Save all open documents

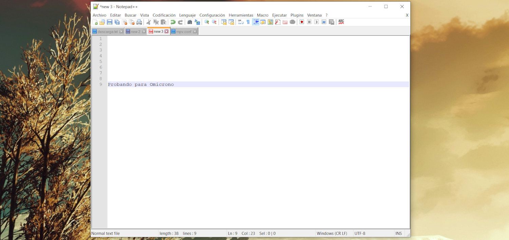(x=116, y=22)
